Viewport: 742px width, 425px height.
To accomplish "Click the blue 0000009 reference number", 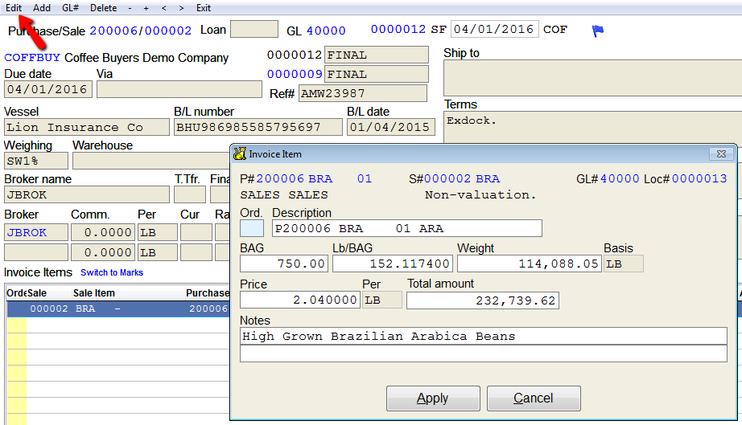I will coord(295,74).
